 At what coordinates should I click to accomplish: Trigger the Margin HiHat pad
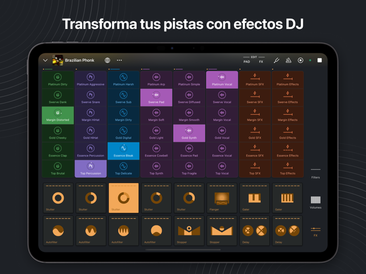click(x=91, y=115)
